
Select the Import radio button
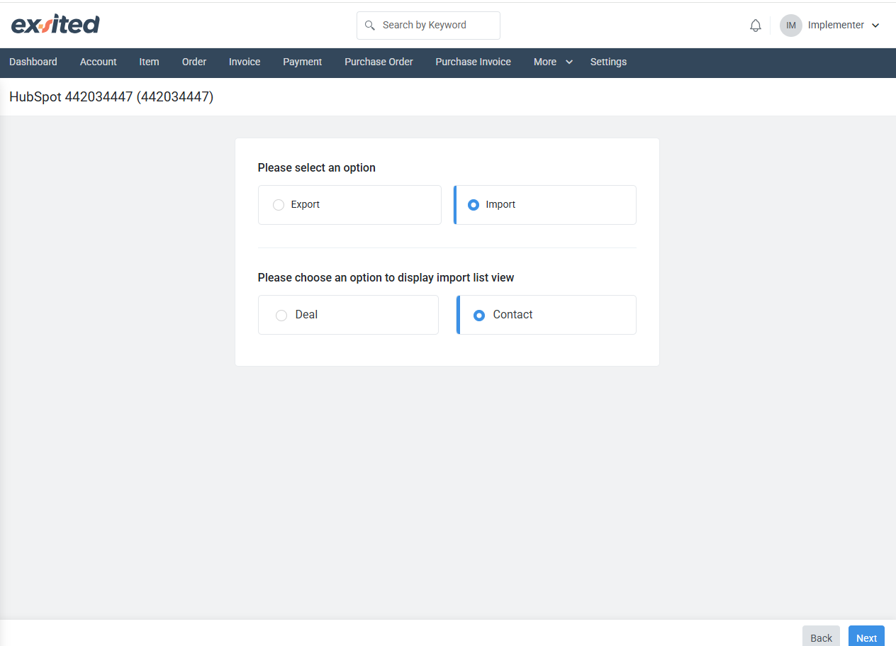(x=474, y=205)
